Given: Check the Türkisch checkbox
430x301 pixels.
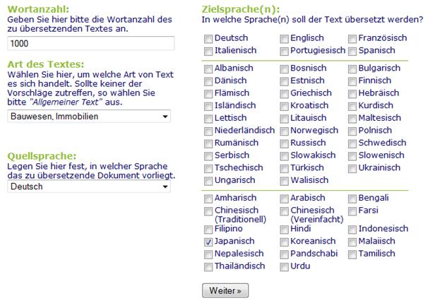Looking at the screenshot, I should pos(284,168).
